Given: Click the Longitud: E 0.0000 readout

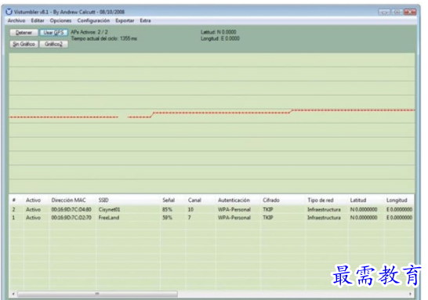Looking at the screenshot, I should point(220,38).
